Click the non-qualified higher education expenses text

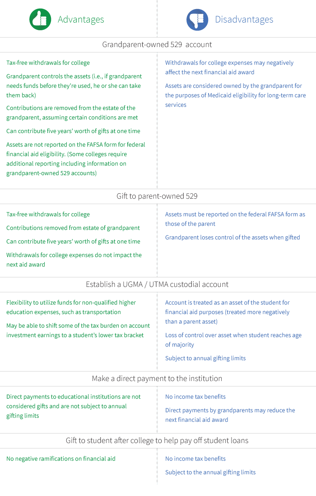[x=71, y=307]
